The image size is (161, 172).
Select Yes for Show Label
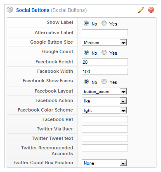pos(104,23)
